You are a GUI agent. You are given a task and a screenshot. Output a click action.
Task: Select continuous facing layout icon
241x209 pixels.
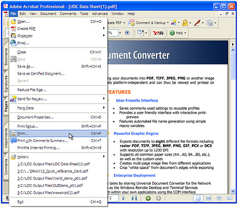219,198
